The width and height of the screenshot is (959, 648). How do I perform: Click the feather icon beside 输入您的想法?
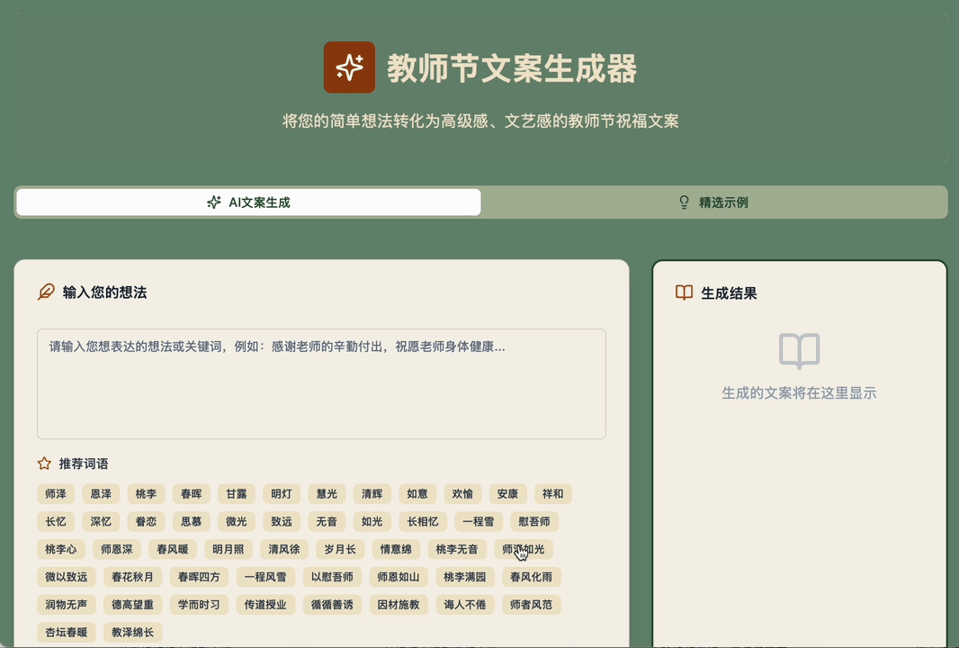[46, 292]
